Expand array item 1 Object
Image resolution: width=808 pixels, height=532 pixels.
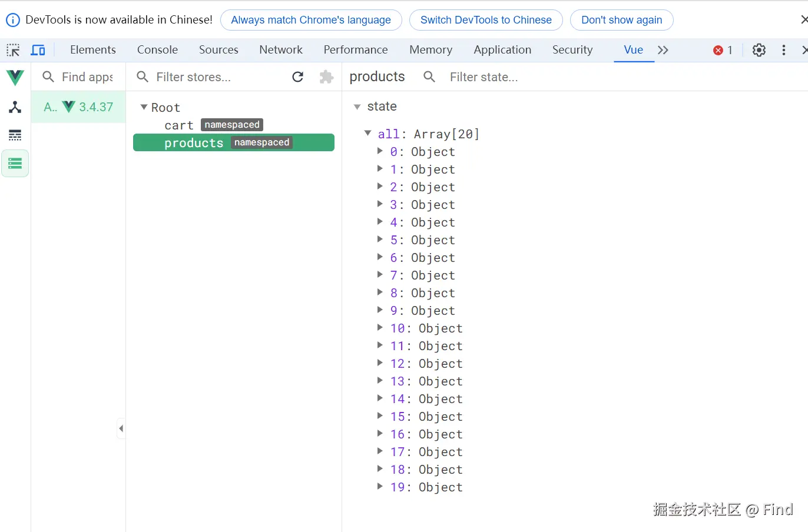[x=380, y=169]
